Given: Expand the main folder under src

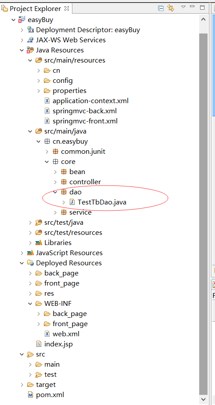Looking at the screenshot, I should pyautogui.click(x=30, y=364).
